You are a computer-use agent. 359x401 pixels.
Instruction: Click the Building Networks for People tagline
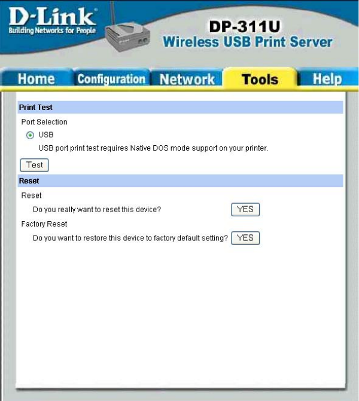pos(52,30)
